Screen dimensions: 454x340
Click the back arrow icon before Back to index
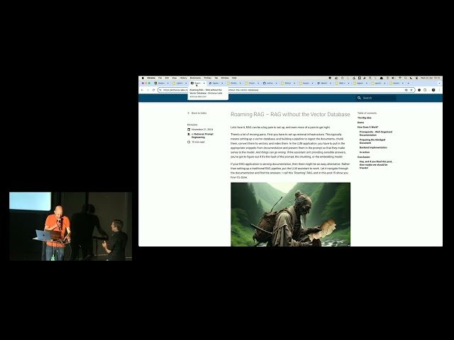[189, 113]
